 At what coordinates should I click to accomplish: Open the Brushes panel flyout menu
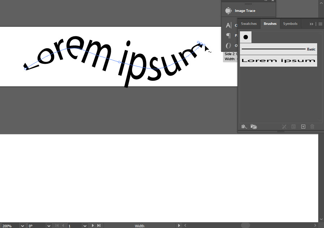[x=320, y=24]
